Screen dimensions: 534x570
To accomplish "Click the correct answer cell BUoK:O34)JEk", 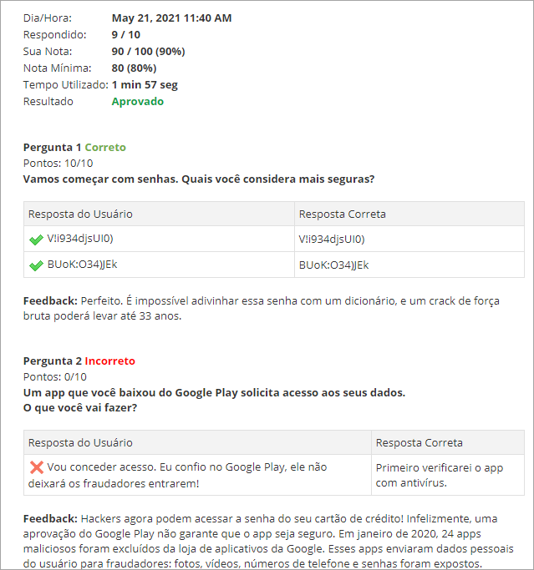I will coord(333,265).
